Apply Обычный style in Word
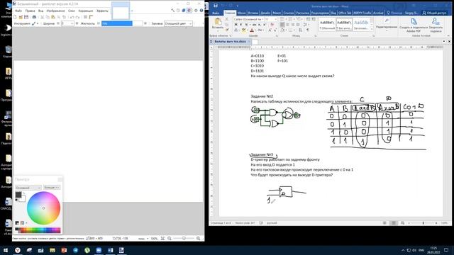Viewport: 454px width, 255px height. click(x=327, y=24)
